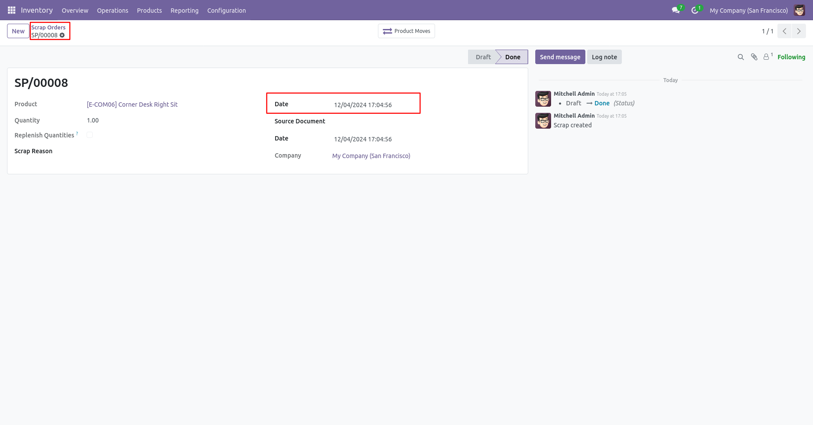Open the Products menu
813x425 pixels.
pyautogui.click(x=149, y=10)
